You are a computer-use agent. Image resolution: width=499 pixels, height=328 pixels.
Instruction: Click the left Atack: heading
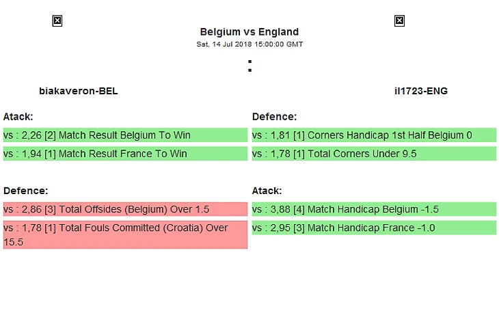click(18, 117)
